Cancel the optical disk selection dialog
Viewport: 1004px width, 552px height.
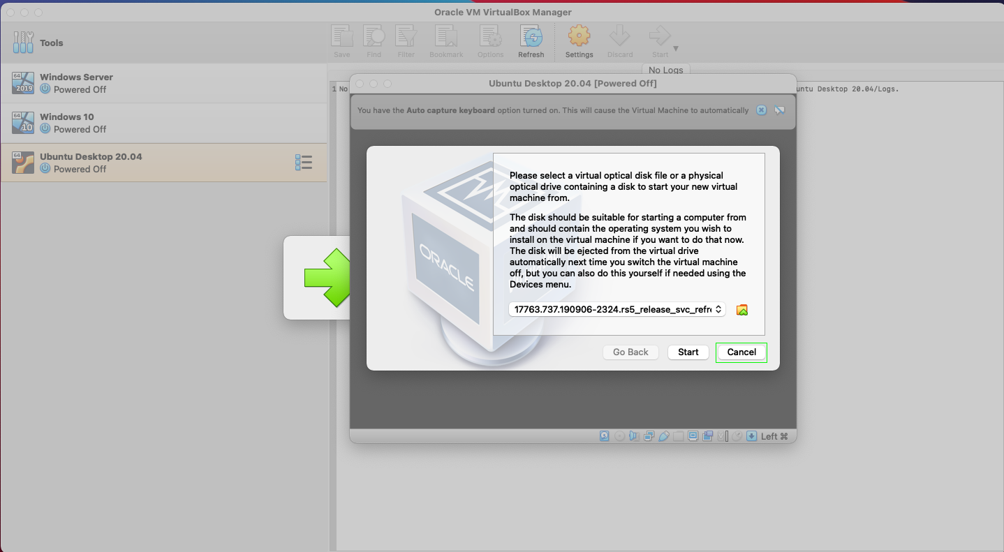(741, 352)
